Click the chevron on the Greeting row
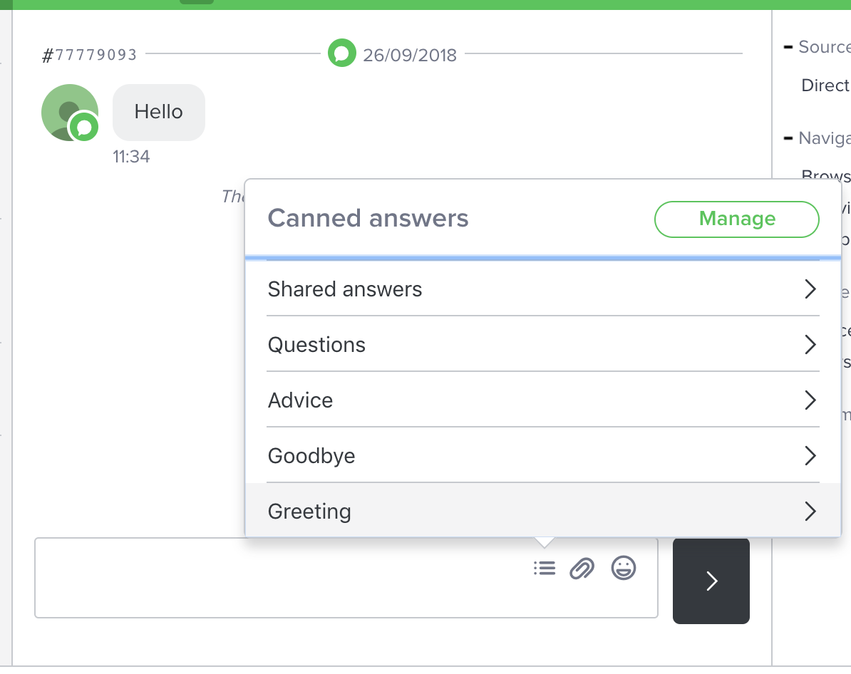Image resolution: width=851 pixels, height=674 pixels. (810, 512)
